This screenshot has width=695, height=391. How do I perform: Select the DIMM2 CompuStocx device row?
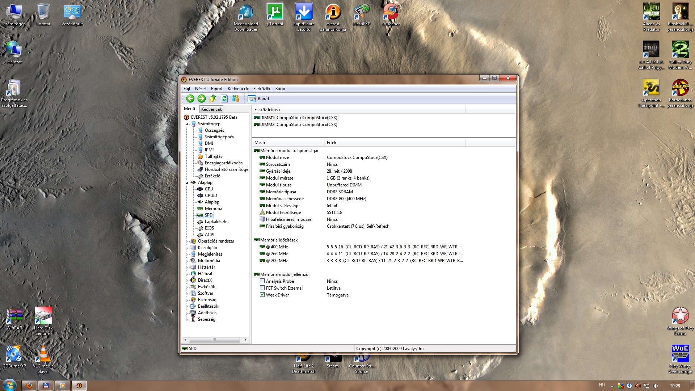pyautogui.click(x=298, y=125)
